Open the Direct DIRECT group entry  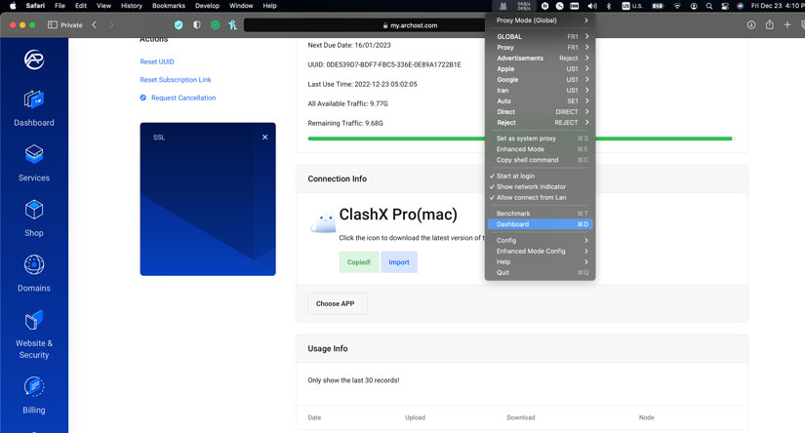tap(541, 112)
